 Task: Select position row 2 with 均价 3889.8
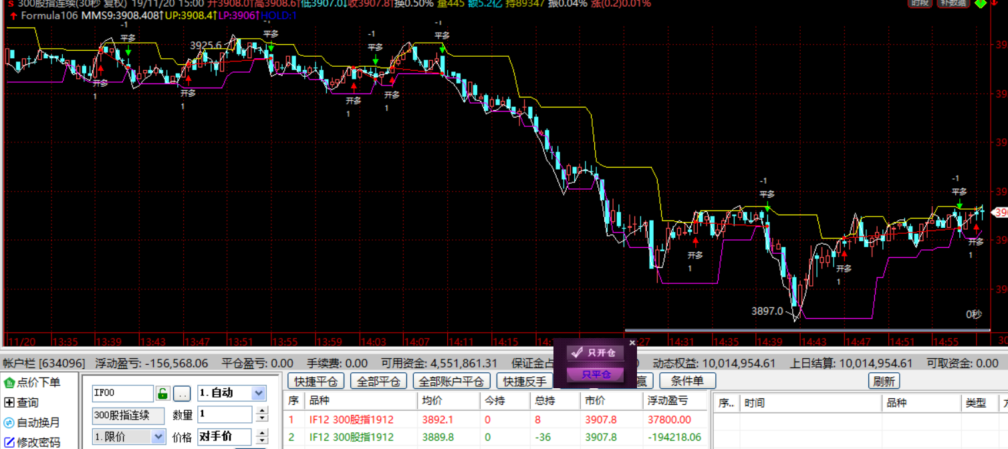tap(496, 437)
